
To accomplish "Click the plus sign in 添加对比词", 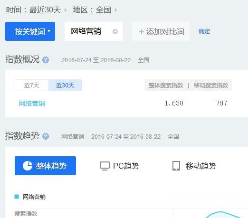I will tap(141, 32).
